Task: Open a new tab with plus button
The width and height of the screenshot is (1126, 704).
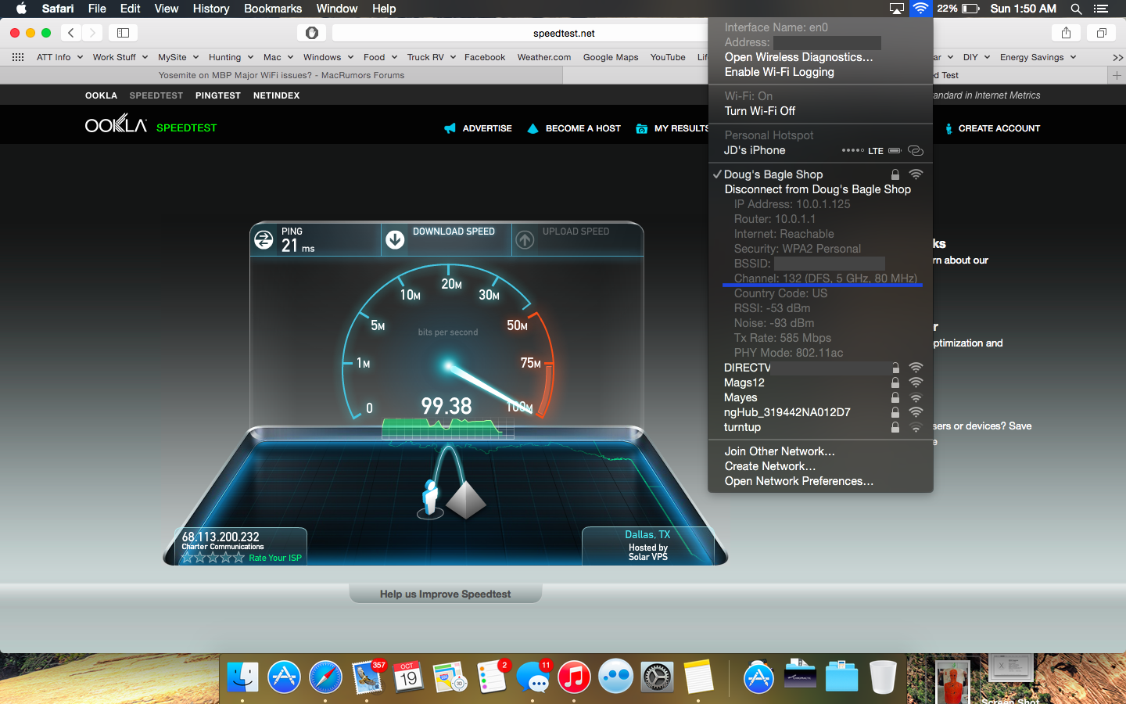Action: point(1117,75)
